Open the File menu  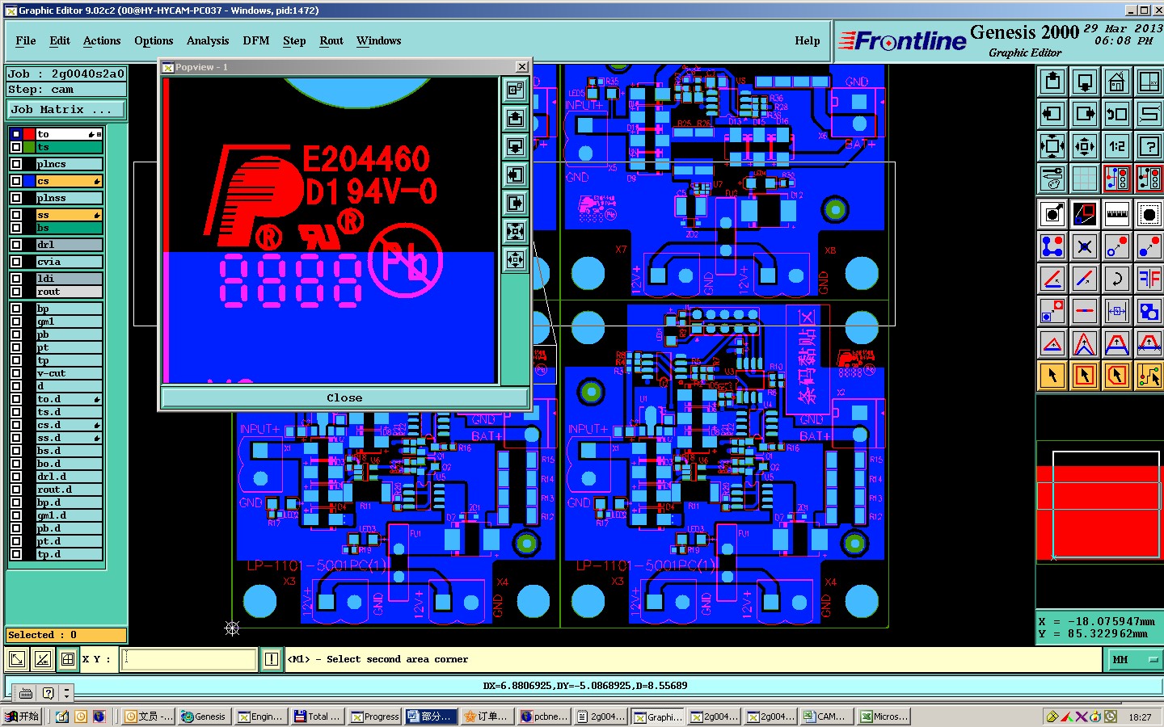(26, 40)
